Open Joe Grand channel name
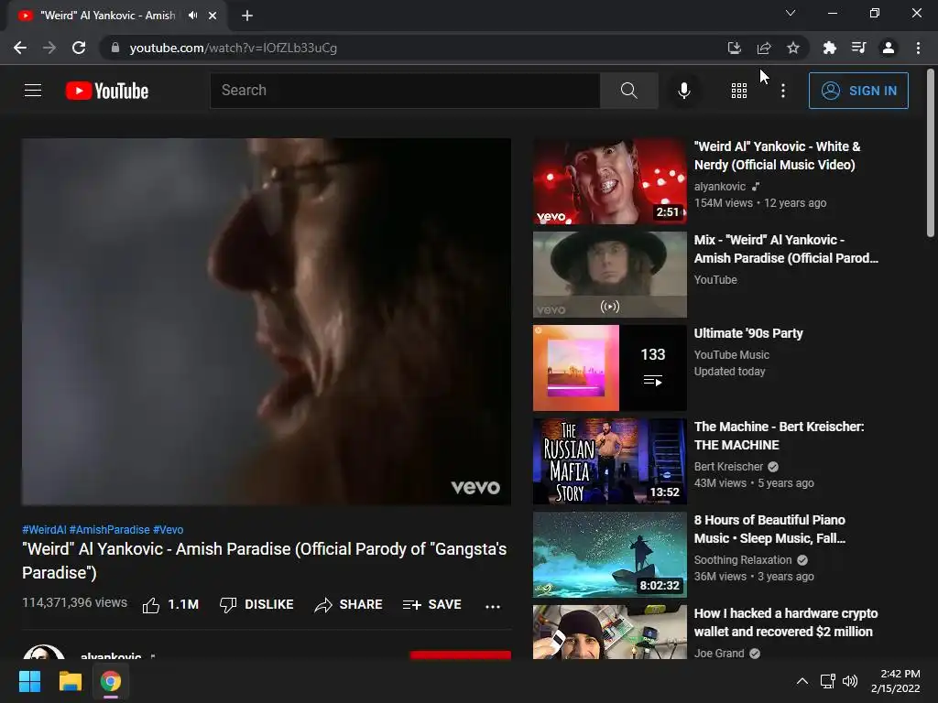 719,653
